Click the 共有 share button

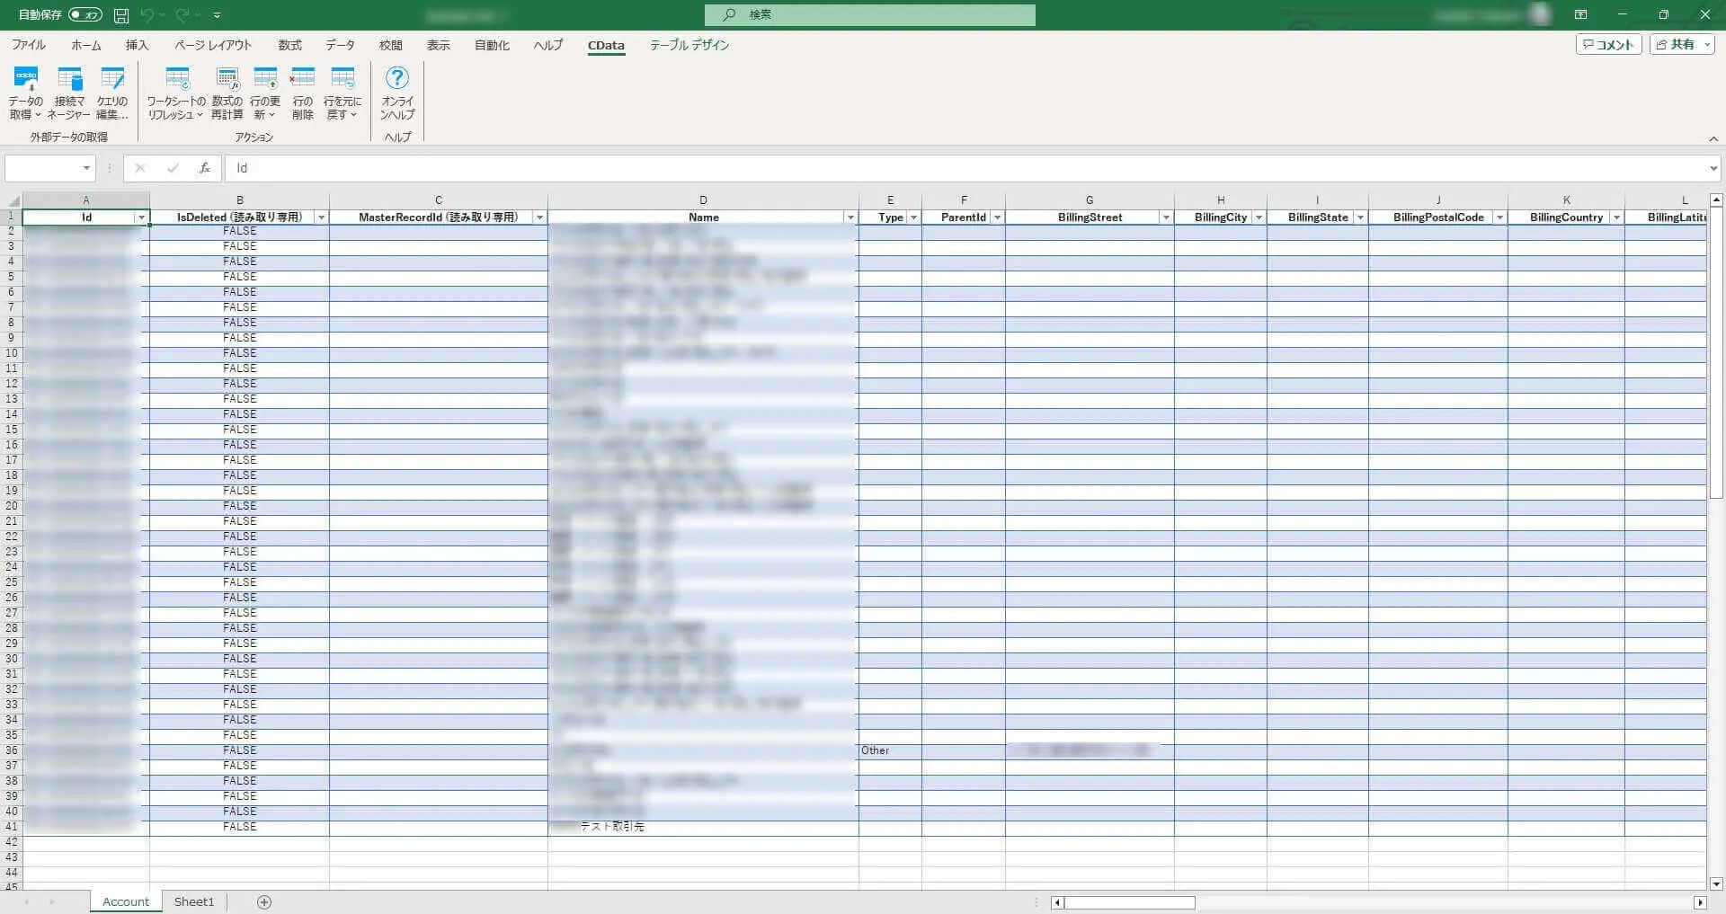pyautogui.click(x=1682, y=44)
